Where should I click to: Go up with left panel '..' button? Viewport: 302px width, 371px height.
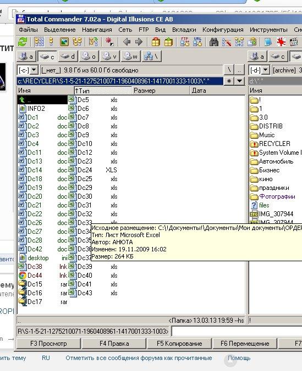click(x=240, y=70)
